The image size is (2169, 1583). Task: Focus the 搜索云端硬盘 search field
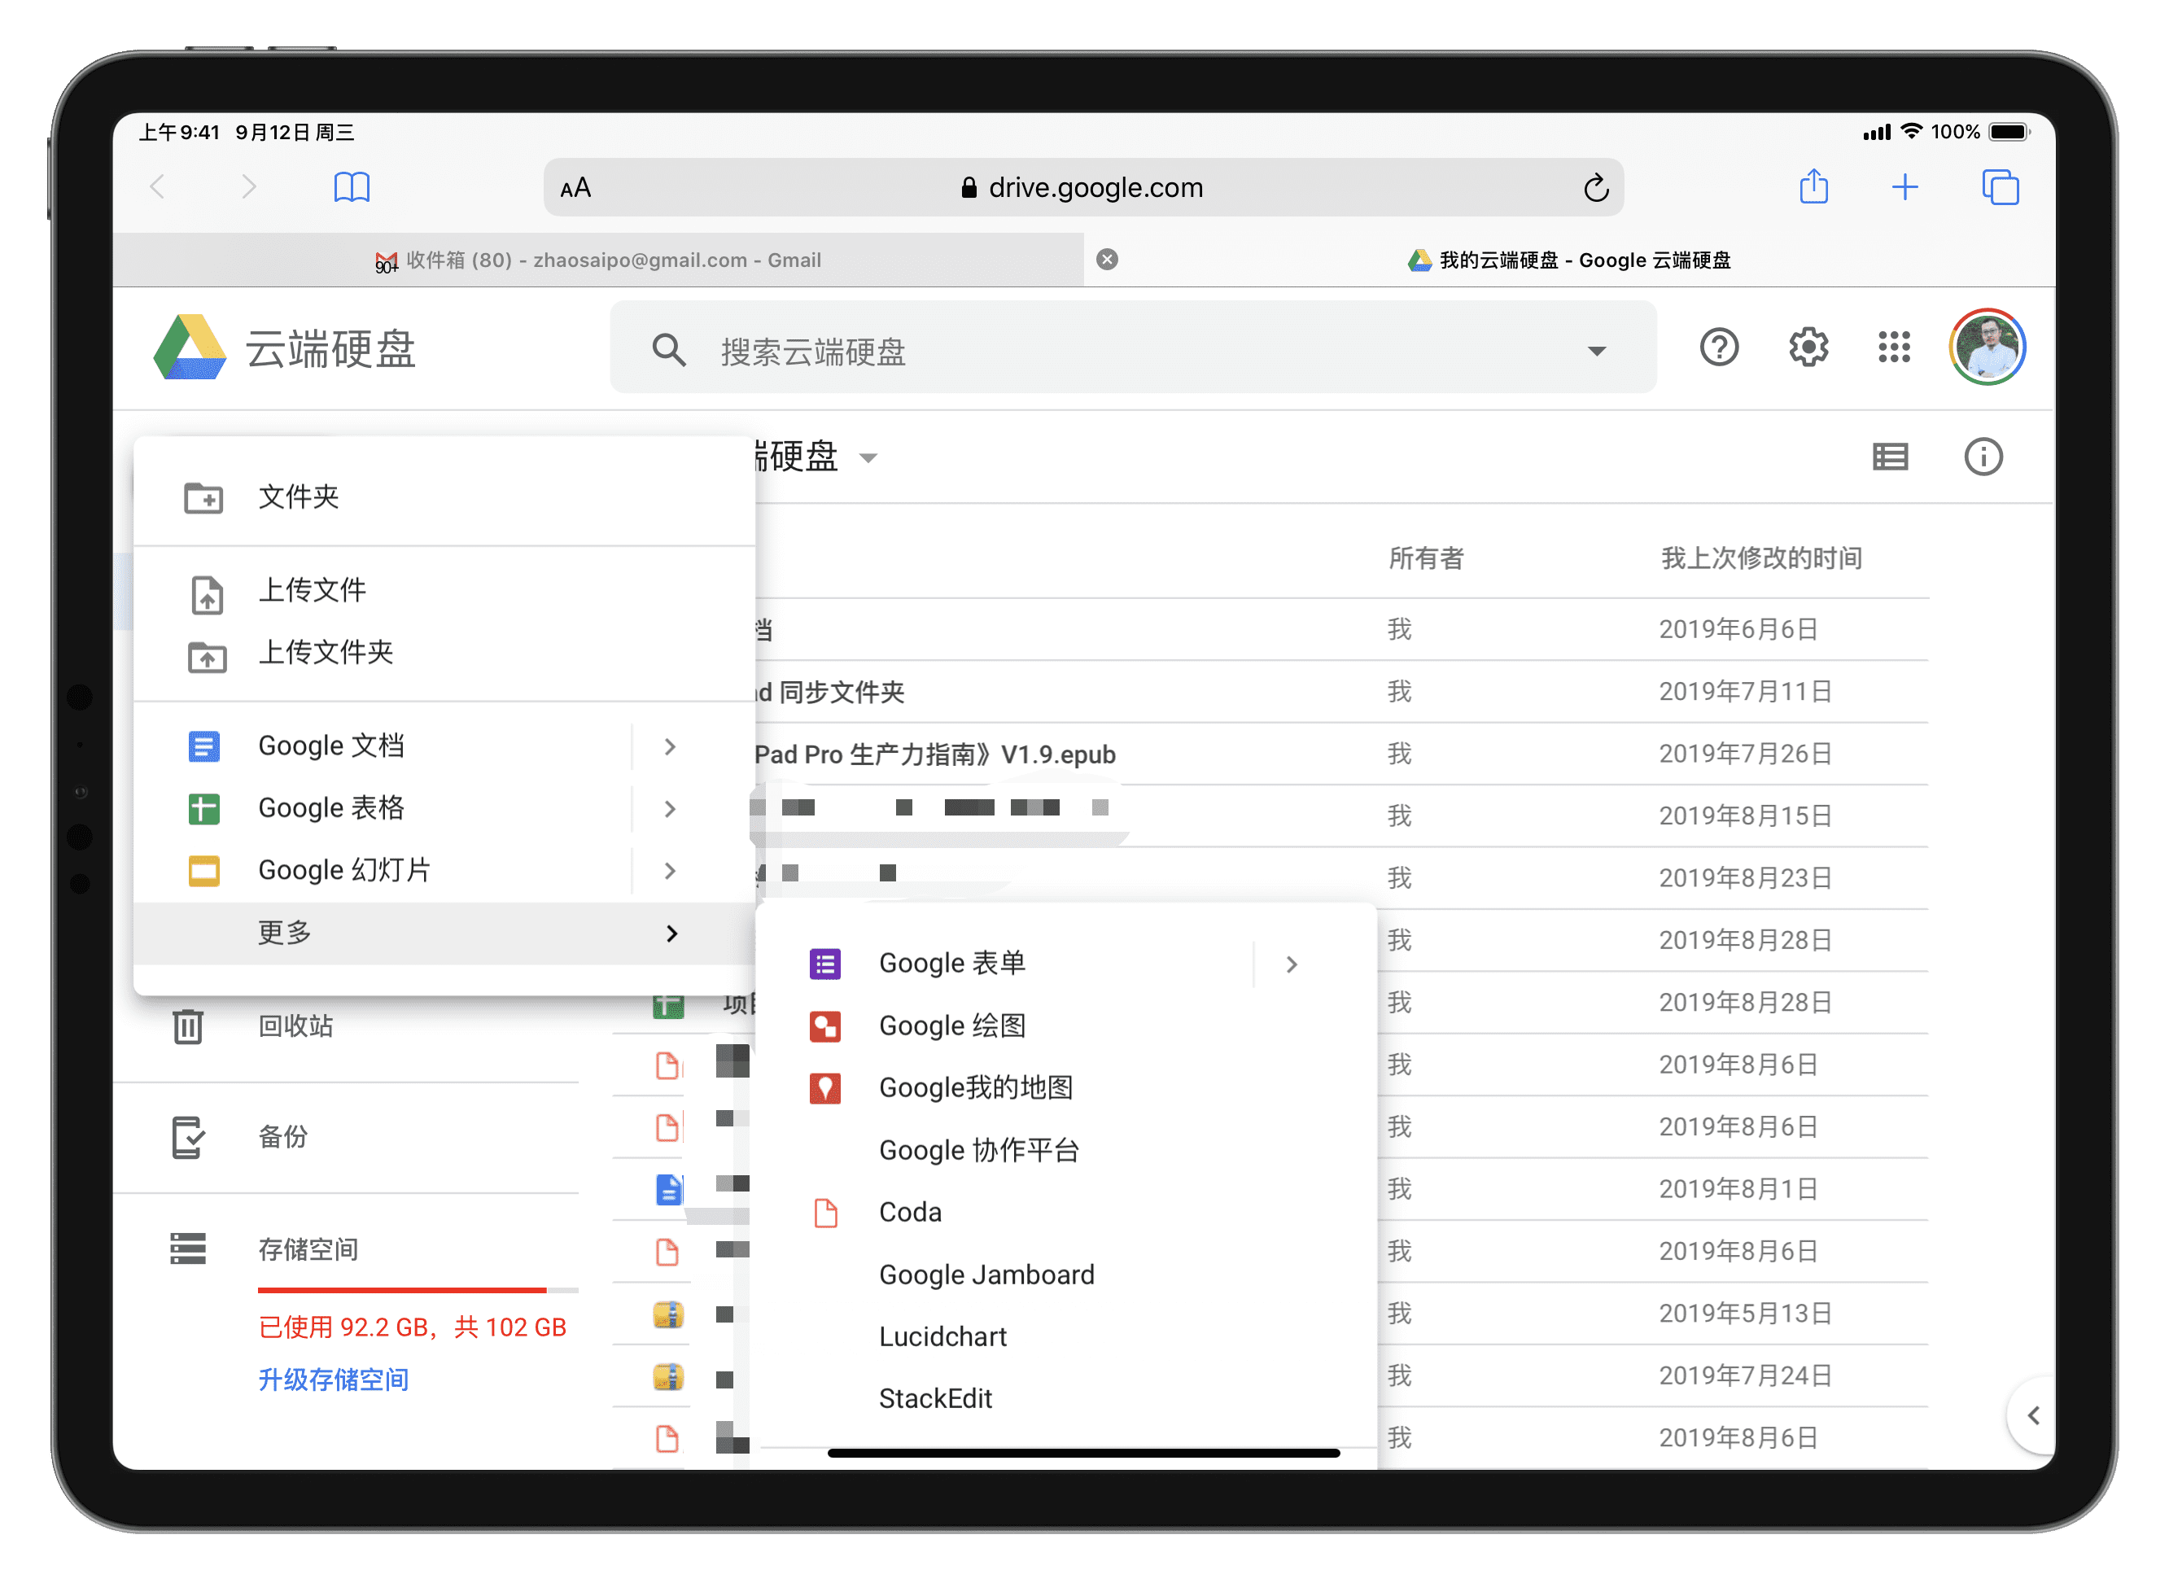1102,351
